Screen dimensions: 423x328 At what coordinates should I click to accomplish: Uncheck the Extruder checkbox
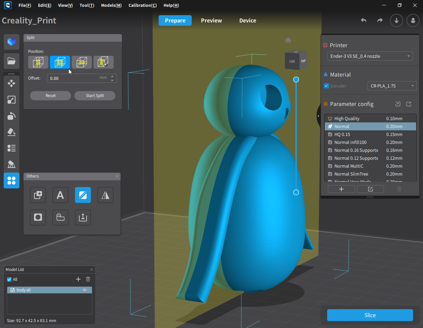point(327,86)
